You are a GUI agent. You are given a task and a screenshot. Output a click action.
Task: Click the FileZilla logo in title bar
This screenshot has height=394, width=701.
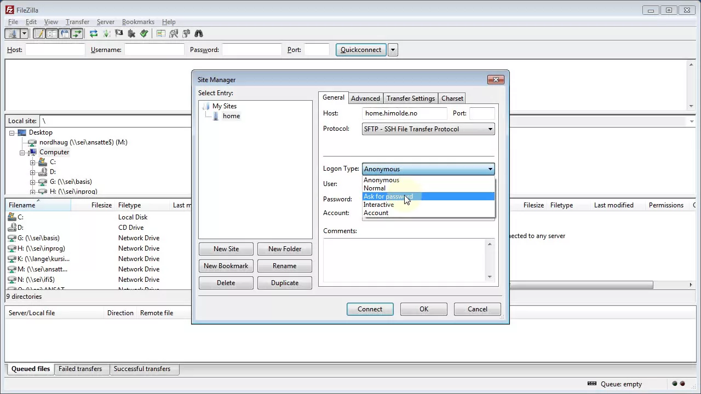tap(9, 10)
